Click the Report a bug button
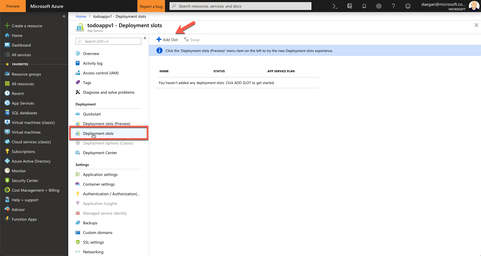 pyautogui.click(x=151, y=6)
